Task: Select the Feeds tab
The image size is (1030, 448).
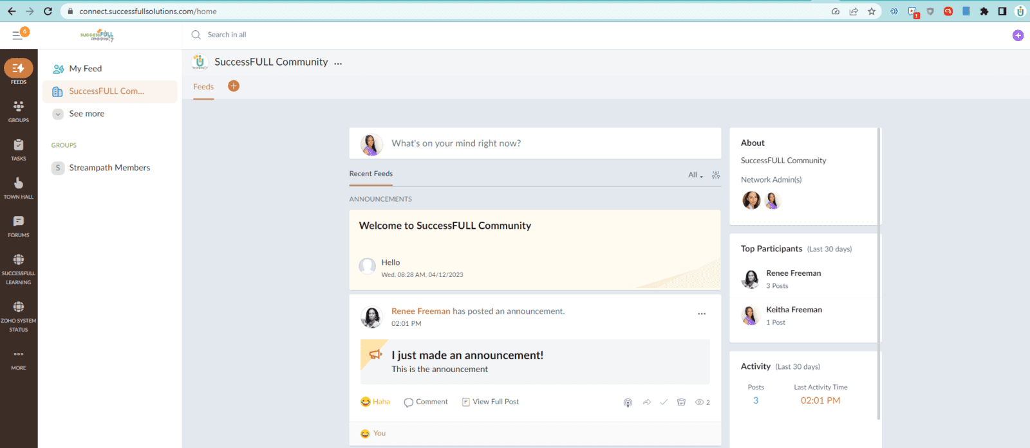Action: coord(203,87)
